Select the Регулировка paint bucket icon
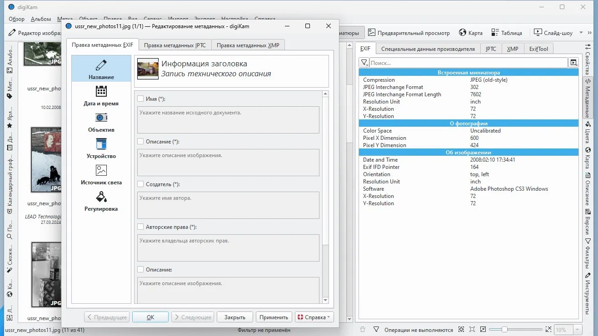 point(101,197)
